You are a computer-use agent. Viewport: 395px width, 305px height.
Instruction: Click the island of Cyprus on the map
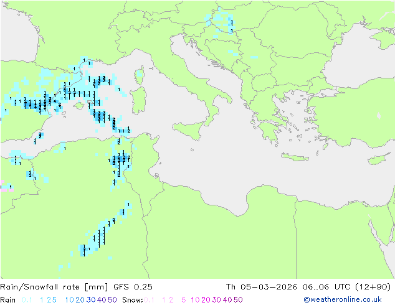[378, 159]
